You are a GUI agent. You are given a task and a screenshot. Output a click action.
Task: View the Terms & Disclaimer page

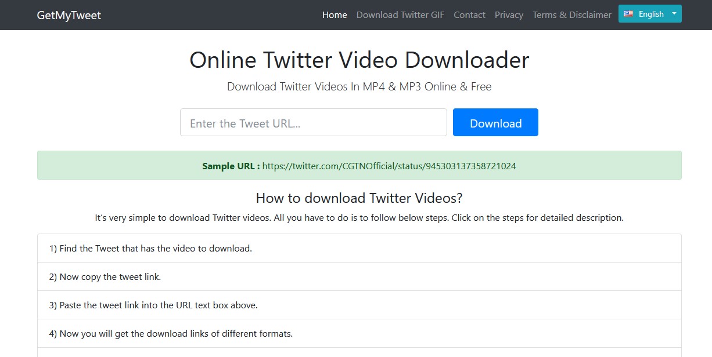(571, 15)
